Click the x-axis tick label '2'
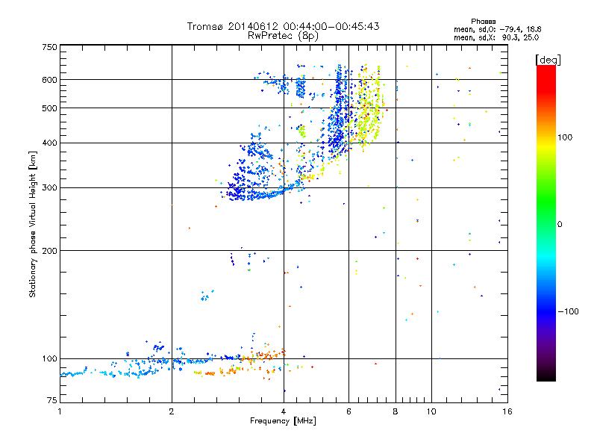The height and width of the screenshot is (448, 597). (x=172, y=411)
